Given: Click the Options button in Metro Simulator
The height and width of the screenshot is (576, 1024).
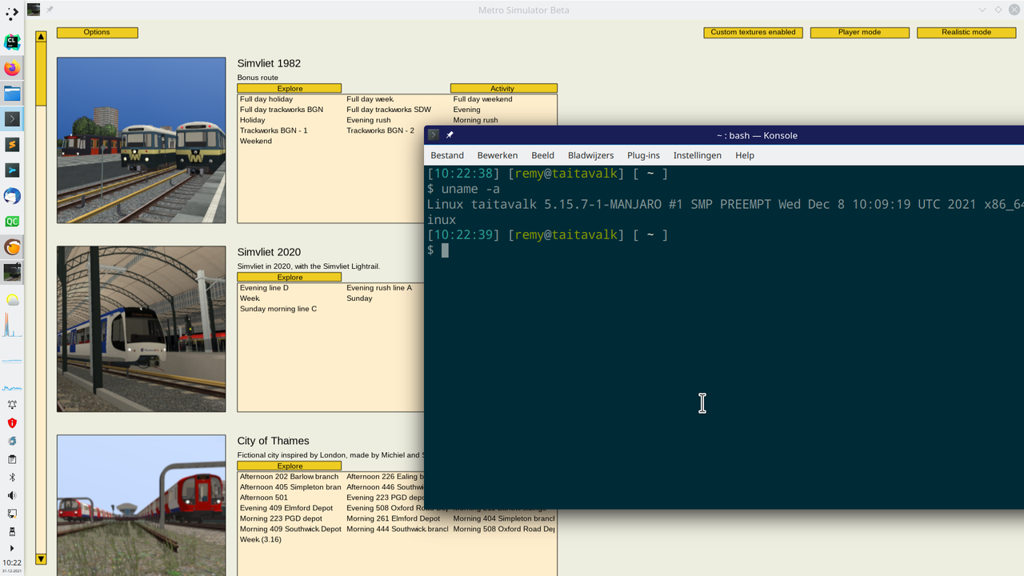Looking at the screenshot, I should [97, 33].
